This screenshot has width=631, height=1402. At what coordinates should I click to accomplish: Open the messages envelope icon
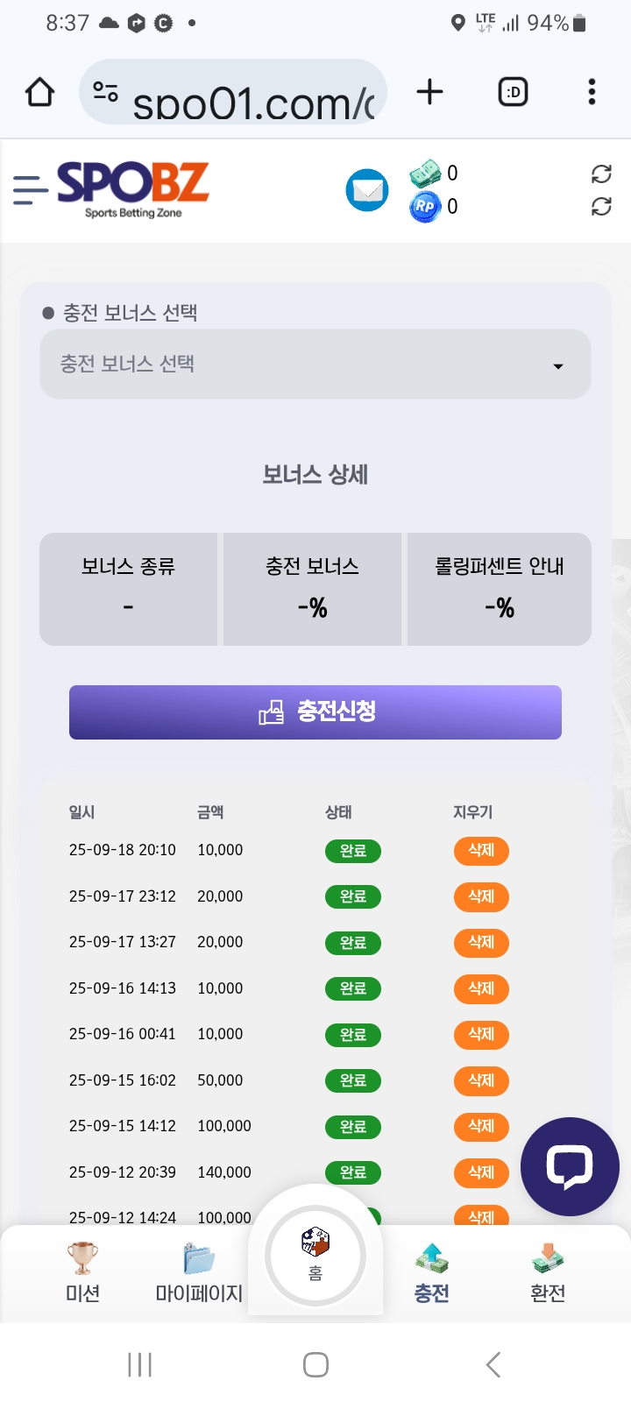pos(367,190)
